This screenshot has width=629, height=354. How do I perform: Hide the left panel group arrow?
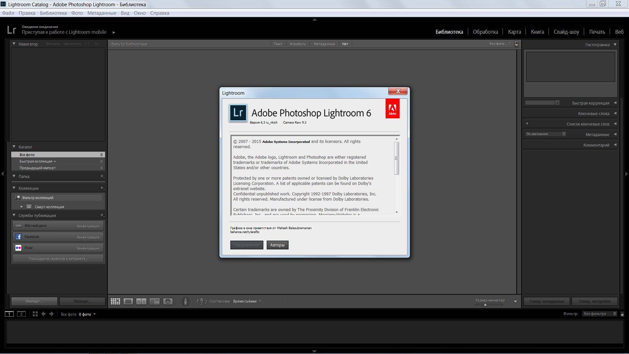pos(3,174)
